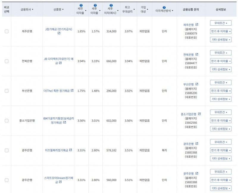This screenshot has width=238, height=193.
Task: Sort by 이자계산방식 column header
Action: point(164,11)
